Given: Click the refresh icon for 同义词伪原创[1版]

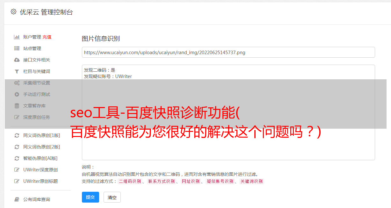Looking at the screenshot, I should click(17, 135).
